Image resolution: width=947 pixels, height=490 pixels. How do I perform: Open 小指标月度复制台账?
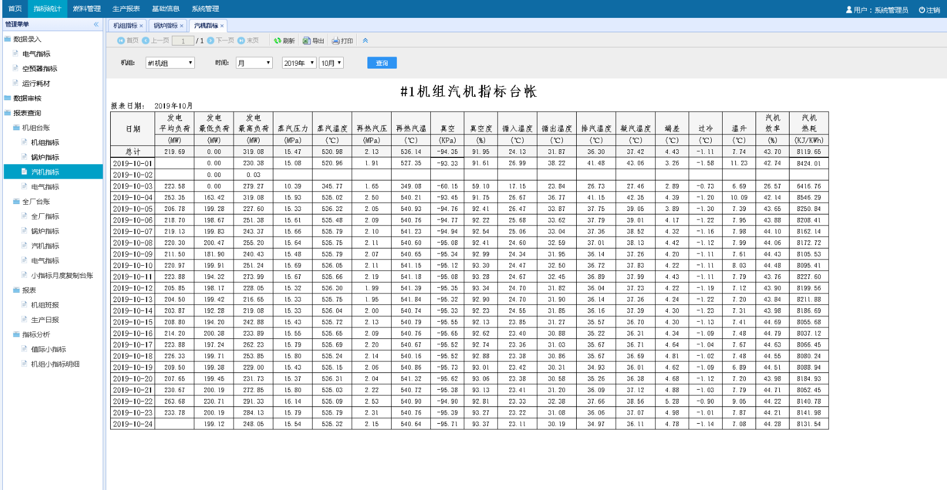[x=62, y=276]
